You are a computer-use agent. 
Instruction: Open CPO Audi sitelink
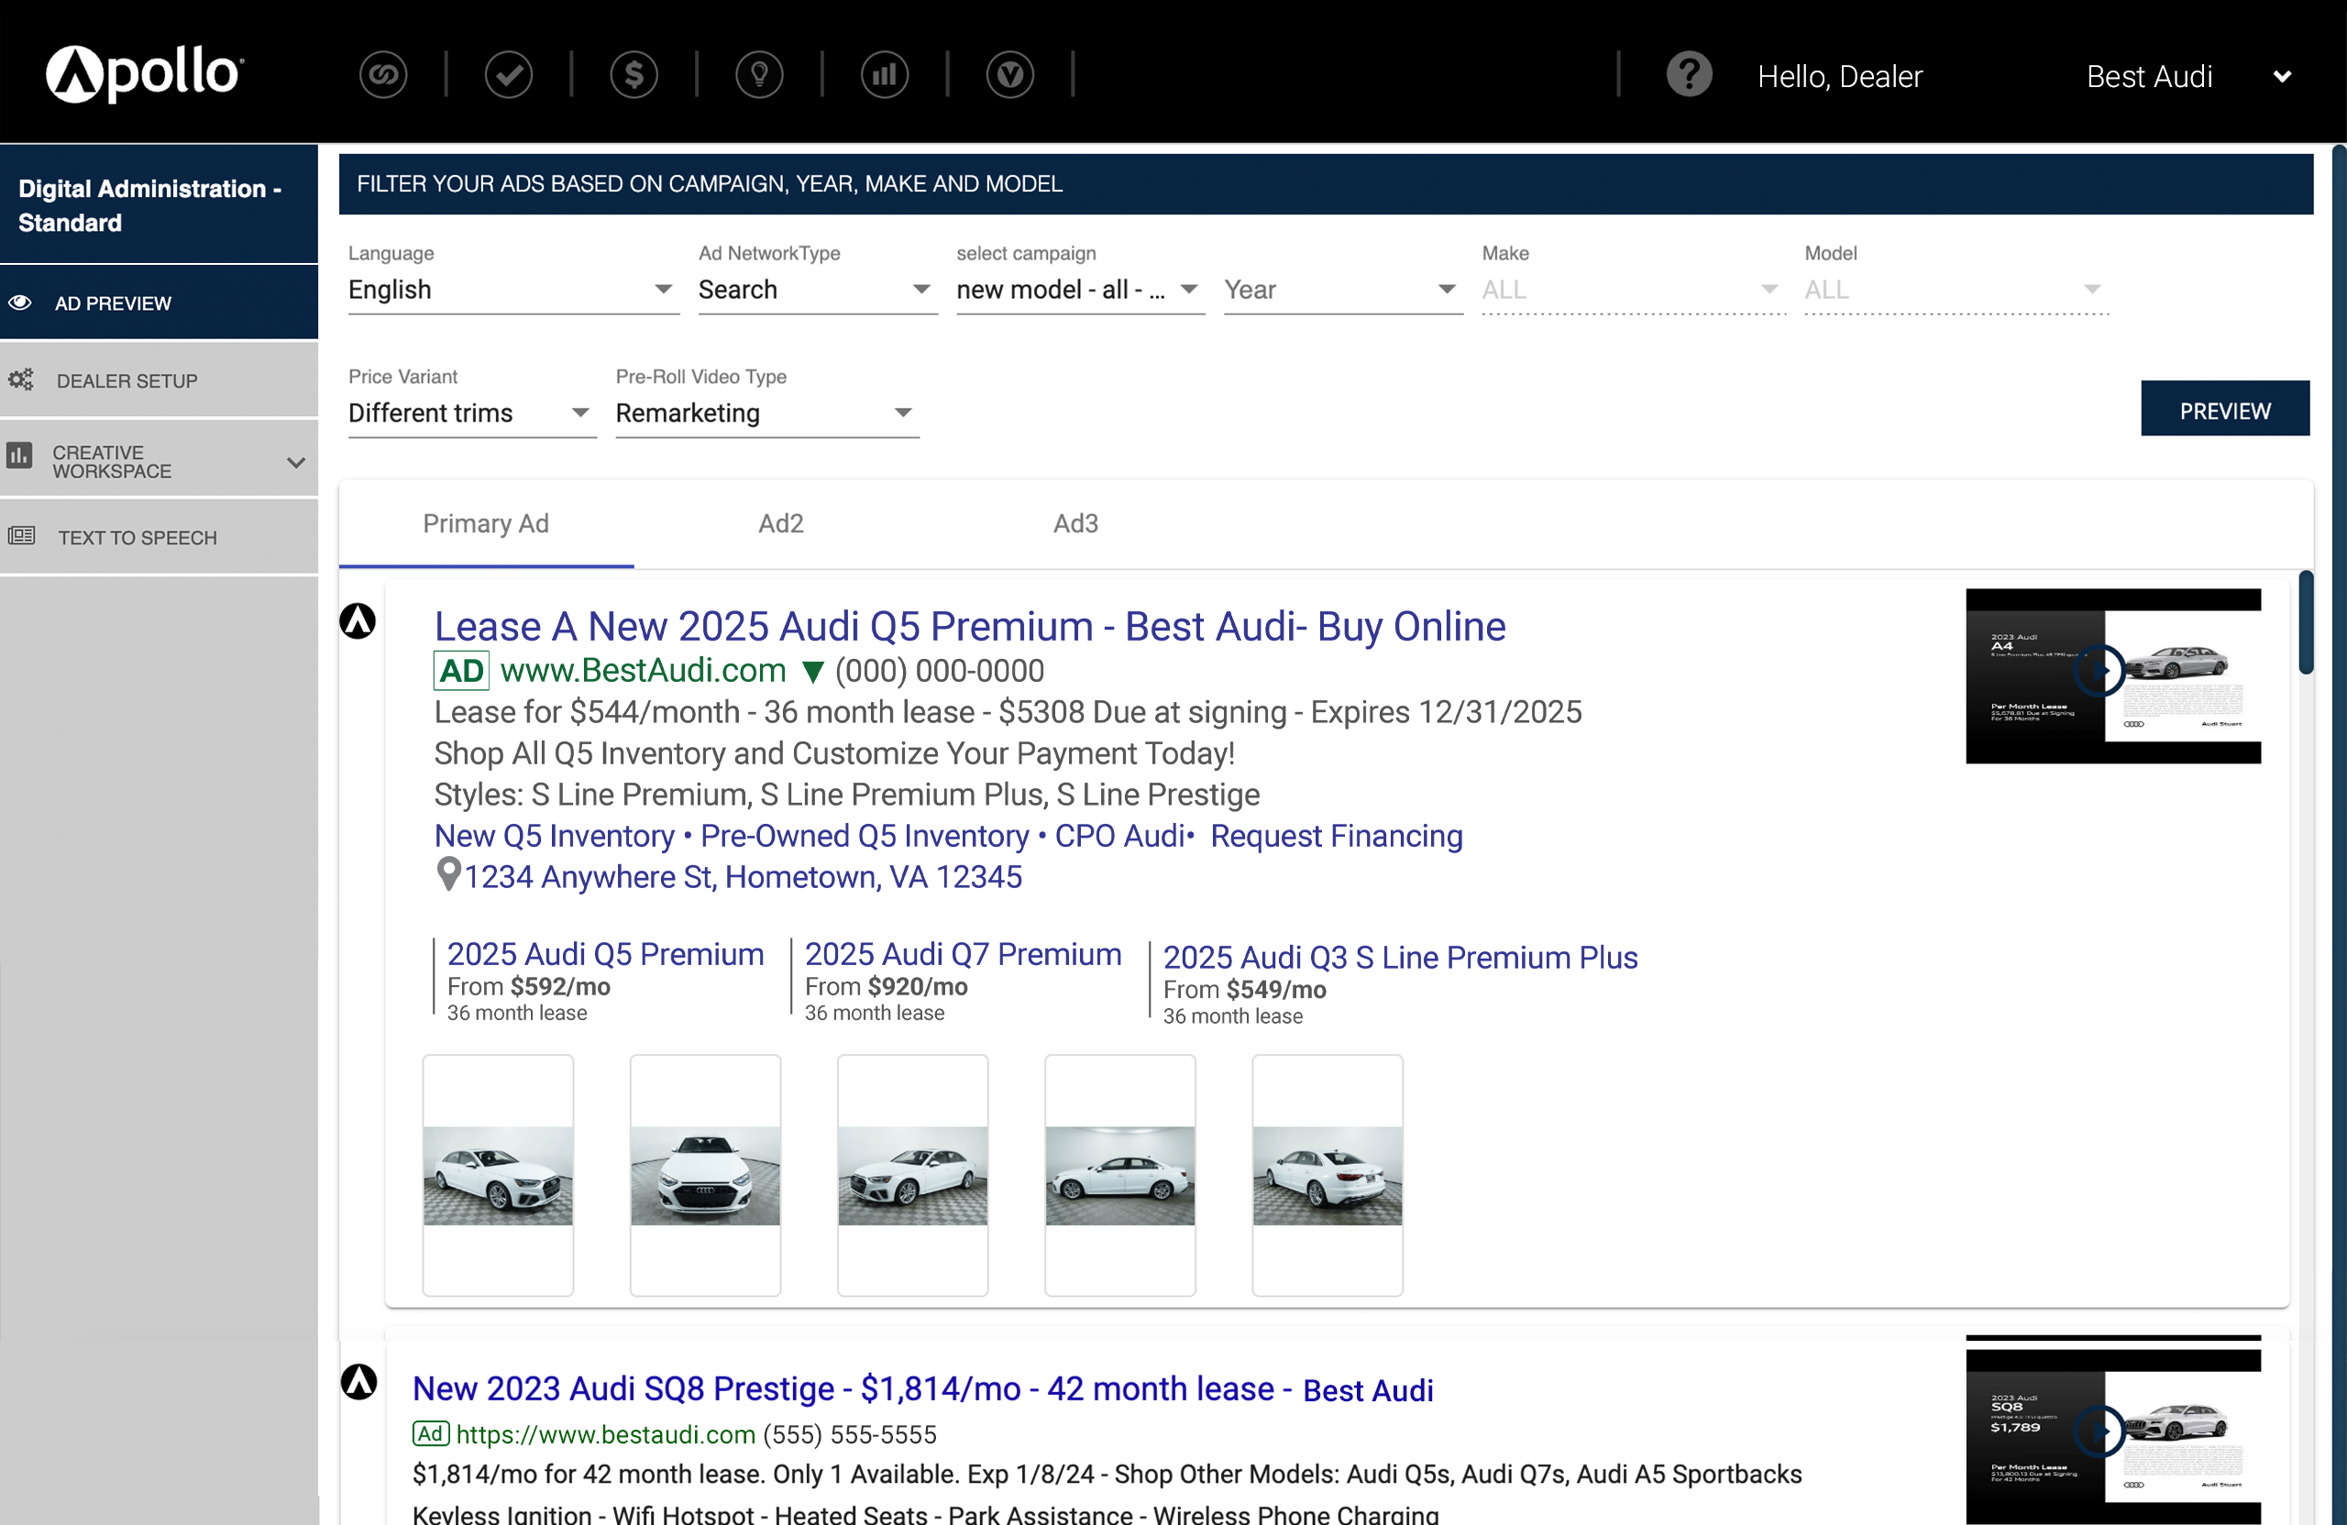[1119, 836]
